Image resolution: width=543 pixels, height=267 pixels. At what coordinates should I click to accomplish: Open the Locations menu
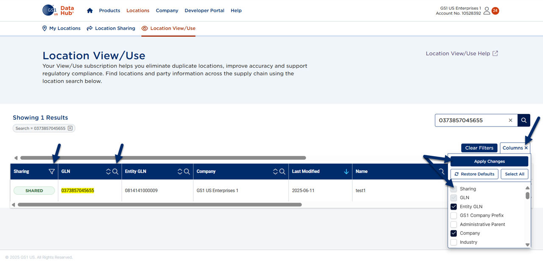tap(138, 11)
